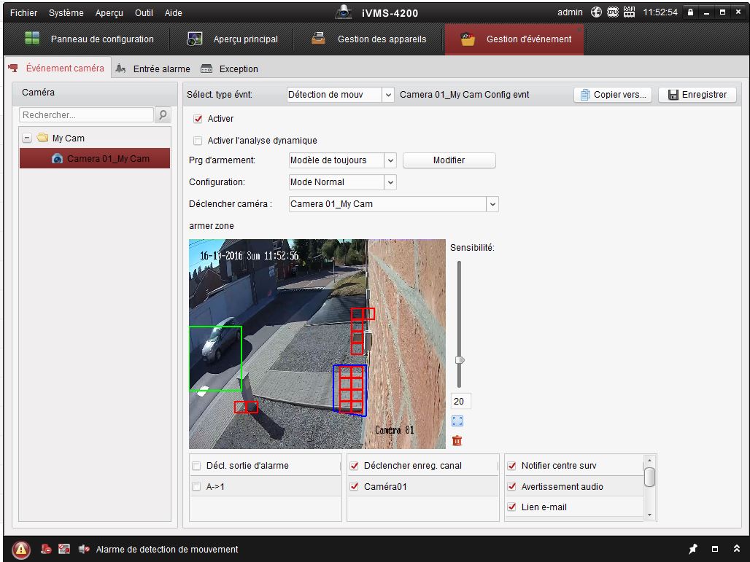Expand alarm panel with double chevron icon
The height and width of the screenshot is (562, 750).
point(736,549)
